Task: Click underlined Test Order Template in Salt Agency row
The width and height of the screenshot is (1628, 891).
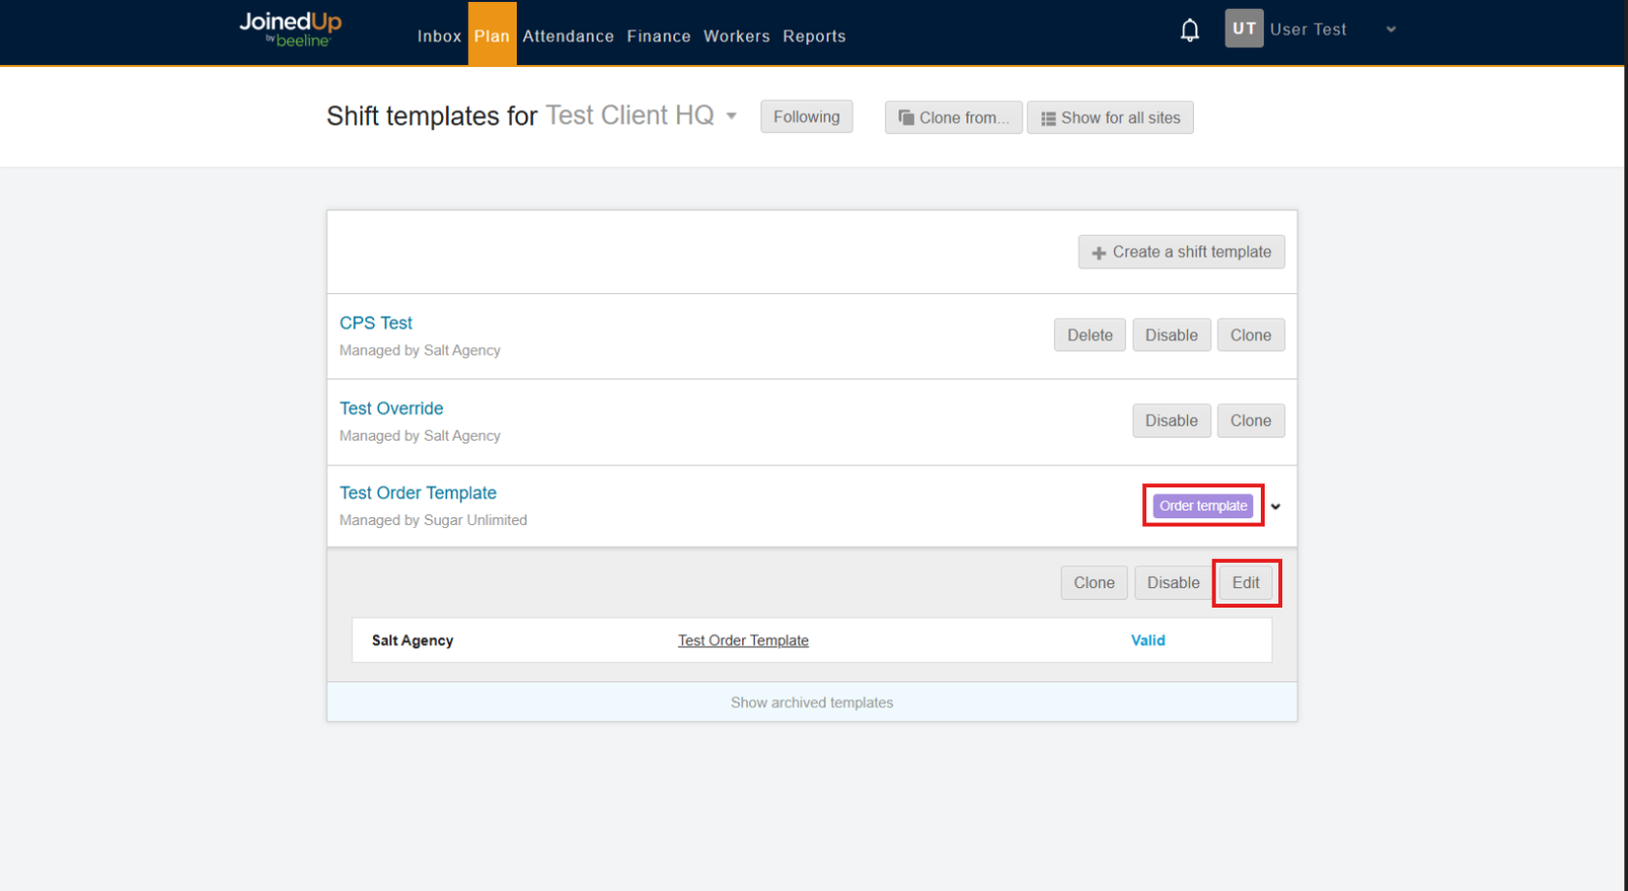Action: (x=743, y=641)
